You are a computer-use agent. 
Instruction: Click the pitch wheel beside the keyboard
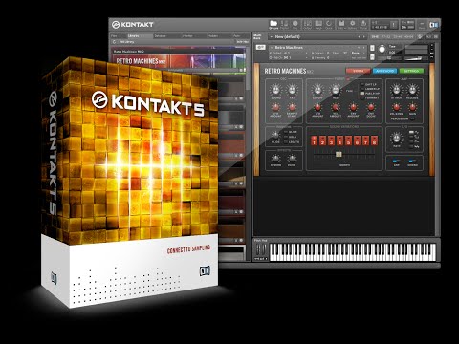point(259,249)
